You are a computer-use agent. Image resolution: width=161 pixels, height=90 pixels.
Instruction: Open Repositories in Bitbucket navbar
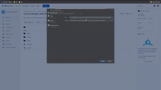(26, 6)
